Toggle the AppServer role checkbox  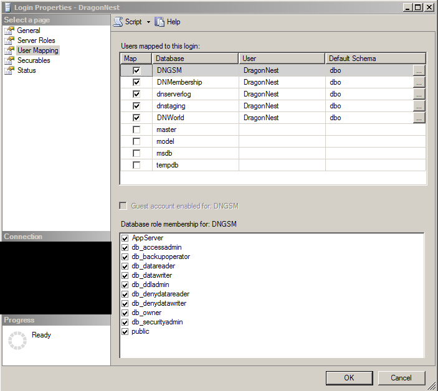(125, 238)
